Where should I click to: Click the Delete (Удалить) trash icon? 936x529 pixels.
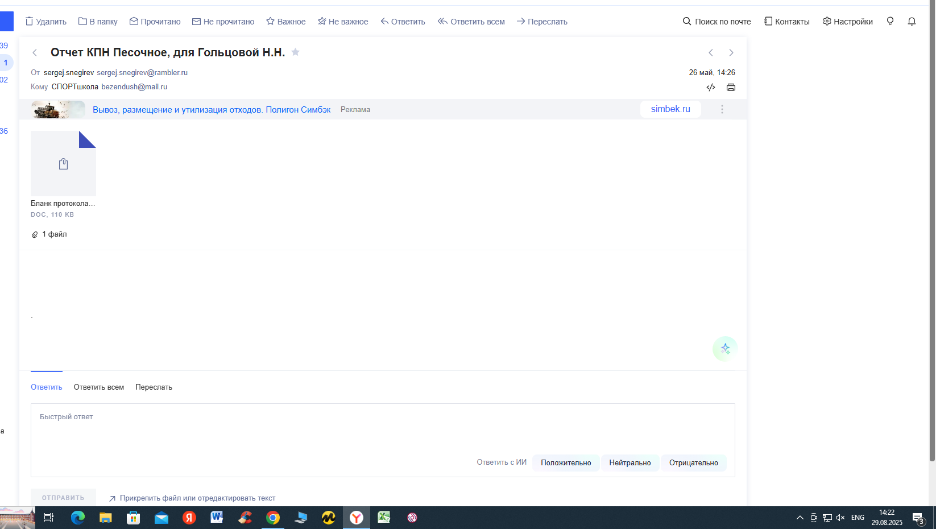click(30, 22)
